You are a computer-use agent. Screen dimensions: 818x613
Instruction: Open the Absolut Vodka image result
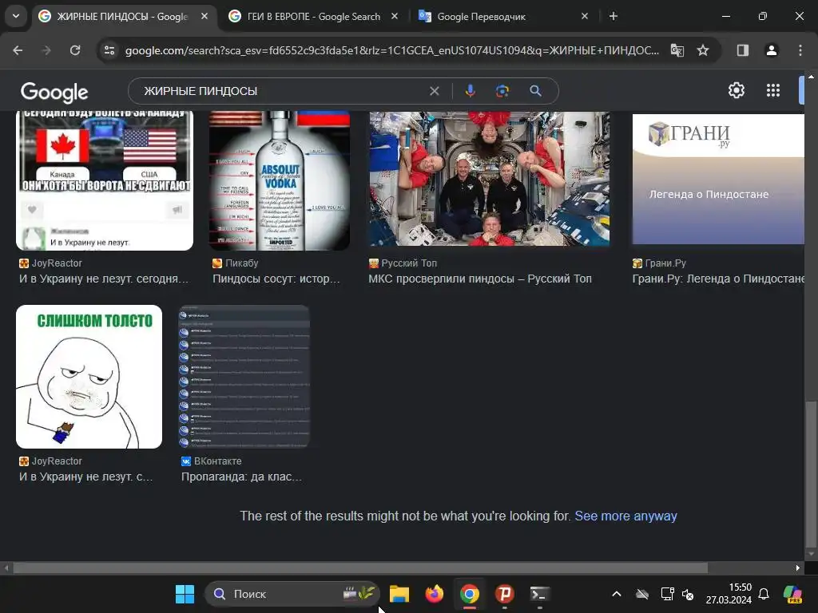(279, 180)
